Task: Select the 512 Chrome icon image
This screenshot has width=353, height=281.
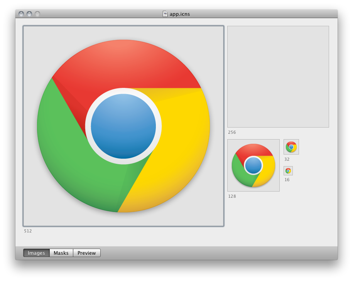Action: tap(123, 126)
